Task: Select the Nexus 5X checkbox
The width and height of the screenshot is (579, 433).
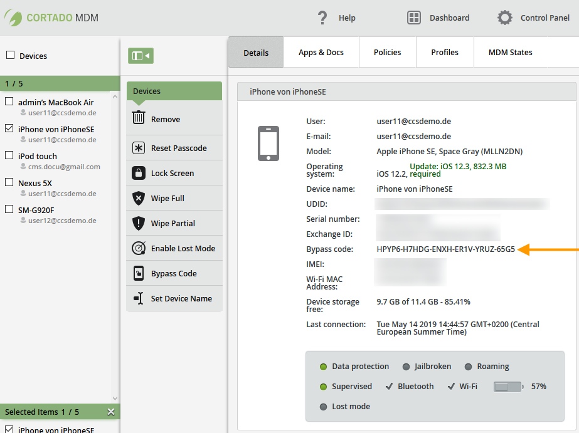Action: tap(9, 181)
